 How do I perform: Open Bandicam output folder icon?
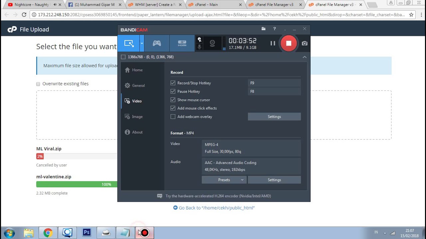click(x=263, y=29)
